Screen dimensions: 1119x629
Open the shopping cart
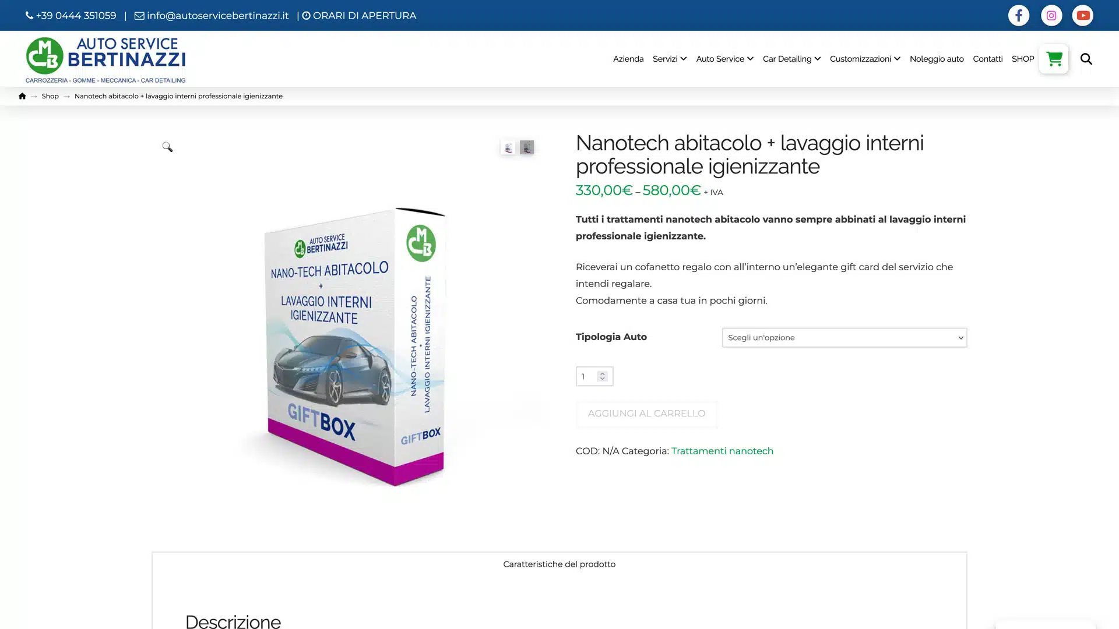click(1054, 59)
